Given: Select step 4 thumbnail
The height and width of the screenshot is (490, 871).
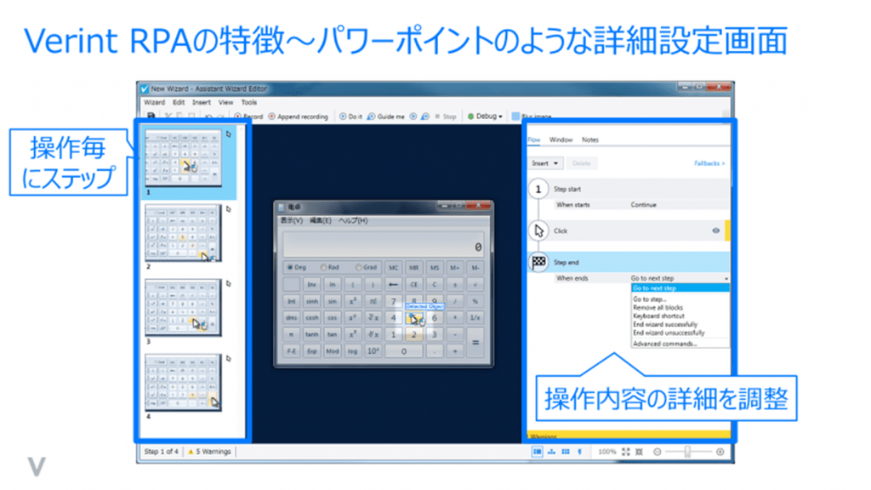Looking at the screenshot, I should pyautogui.click(x=183, y=383).
